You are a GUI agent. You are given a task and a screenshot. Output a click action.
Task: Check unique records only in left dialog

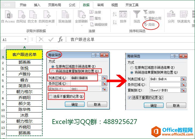[50, 96]
